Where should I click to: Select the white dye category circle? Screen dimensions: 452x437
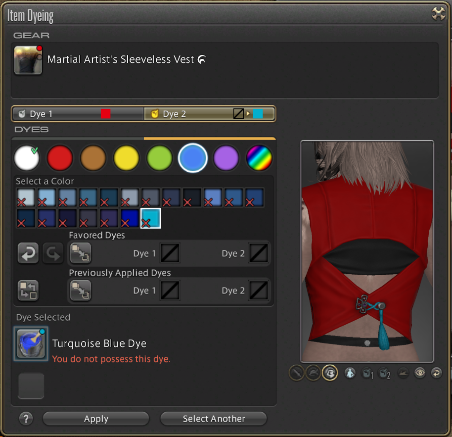(x=27, y=158)
